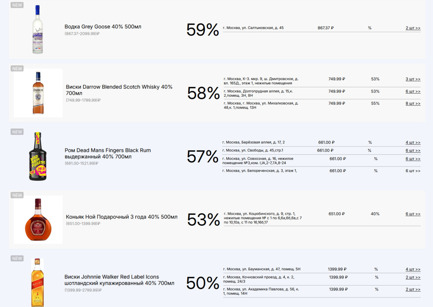Image resolution: width=433 pixels, height=307 pixels.
Task: Click the "6 шт >>" link for ул. Коцюбинского
Action: click(413, 214)
